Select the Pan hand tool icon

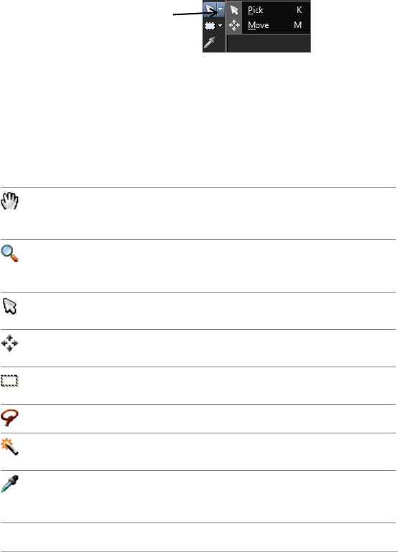point(9,201)
